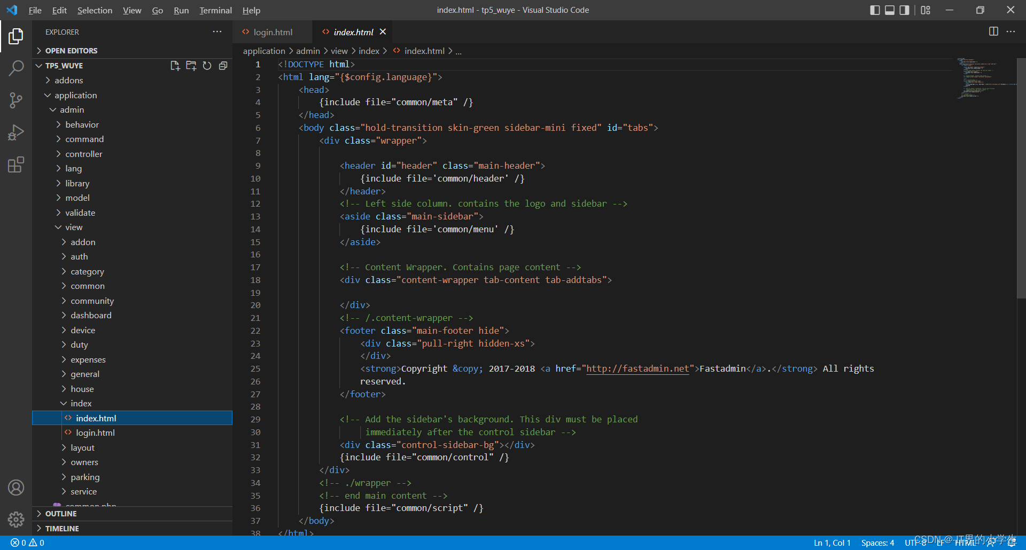Close the index.html editor tab

[383, 32]
